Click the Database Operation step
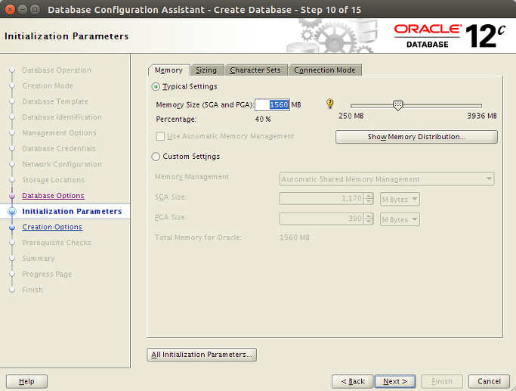Image resolution: width=516 pixels, height=391 pixels. 57,70
